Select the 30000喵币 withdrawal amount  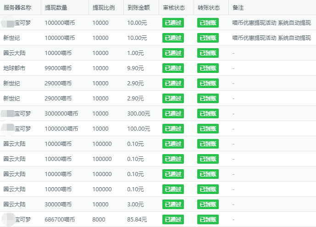tap(58, 205)
